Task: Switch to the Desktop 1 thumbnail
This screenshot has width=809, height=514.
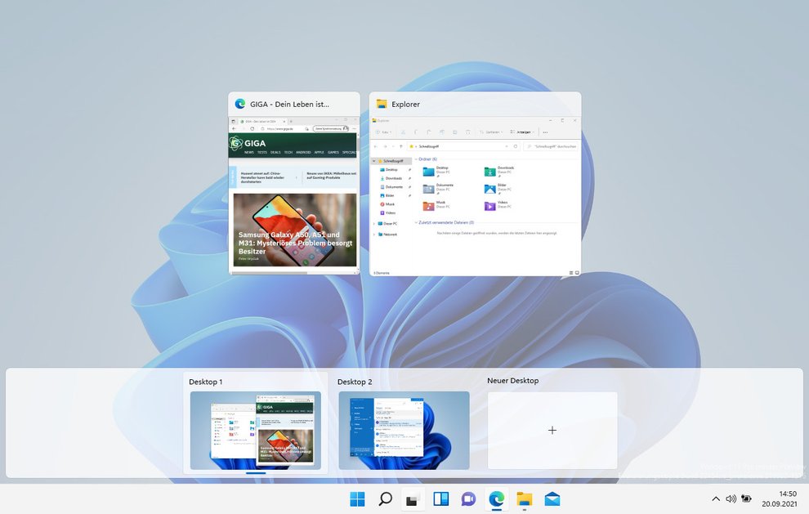Action: [256, 431]
